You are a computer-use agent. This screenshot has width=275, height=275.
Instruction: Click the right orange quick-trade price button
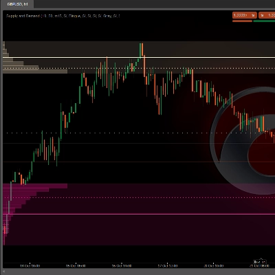pos(267,15)
